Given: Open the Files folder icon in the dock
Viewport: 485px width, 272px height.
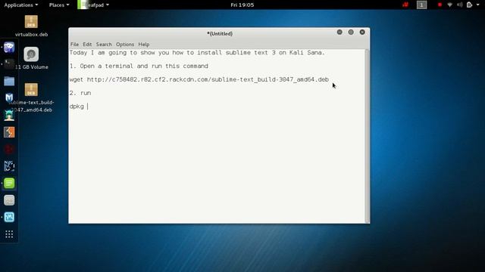Looking at the screenshot, I should point(9,81).
